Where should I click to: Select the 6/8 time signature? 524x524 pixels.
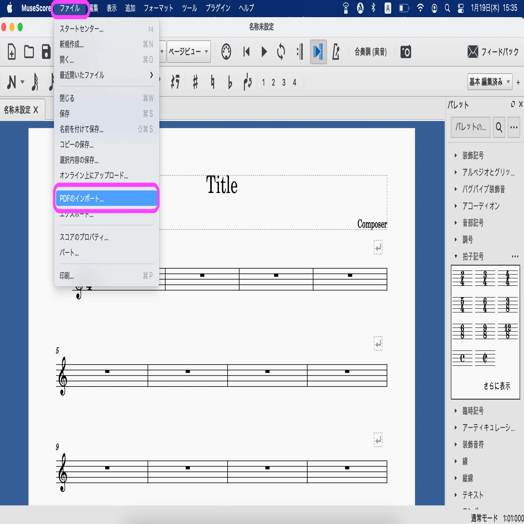(x=462, y=331)
